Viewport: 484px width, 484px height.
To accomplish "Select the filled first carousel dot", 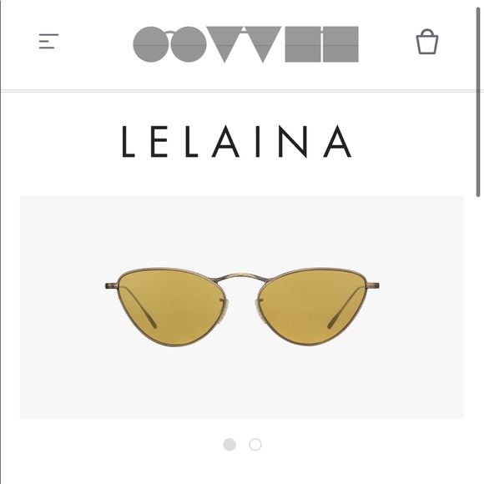I will 229,445.
